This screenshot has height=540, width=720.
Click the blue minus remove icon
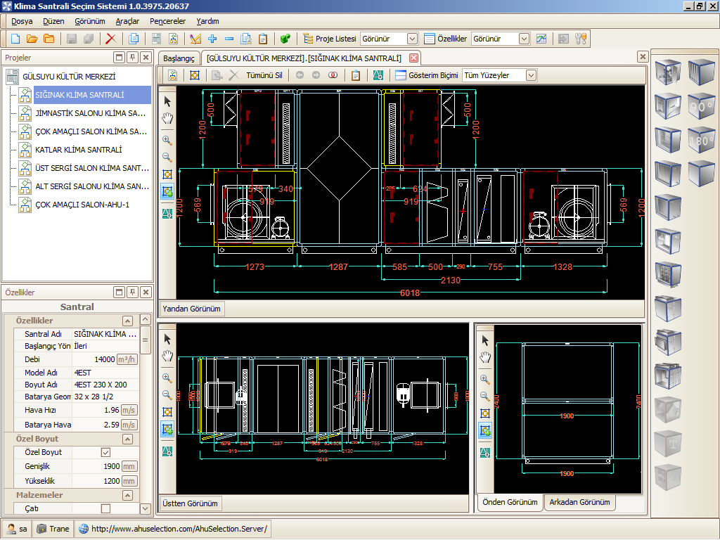[229, 39]
